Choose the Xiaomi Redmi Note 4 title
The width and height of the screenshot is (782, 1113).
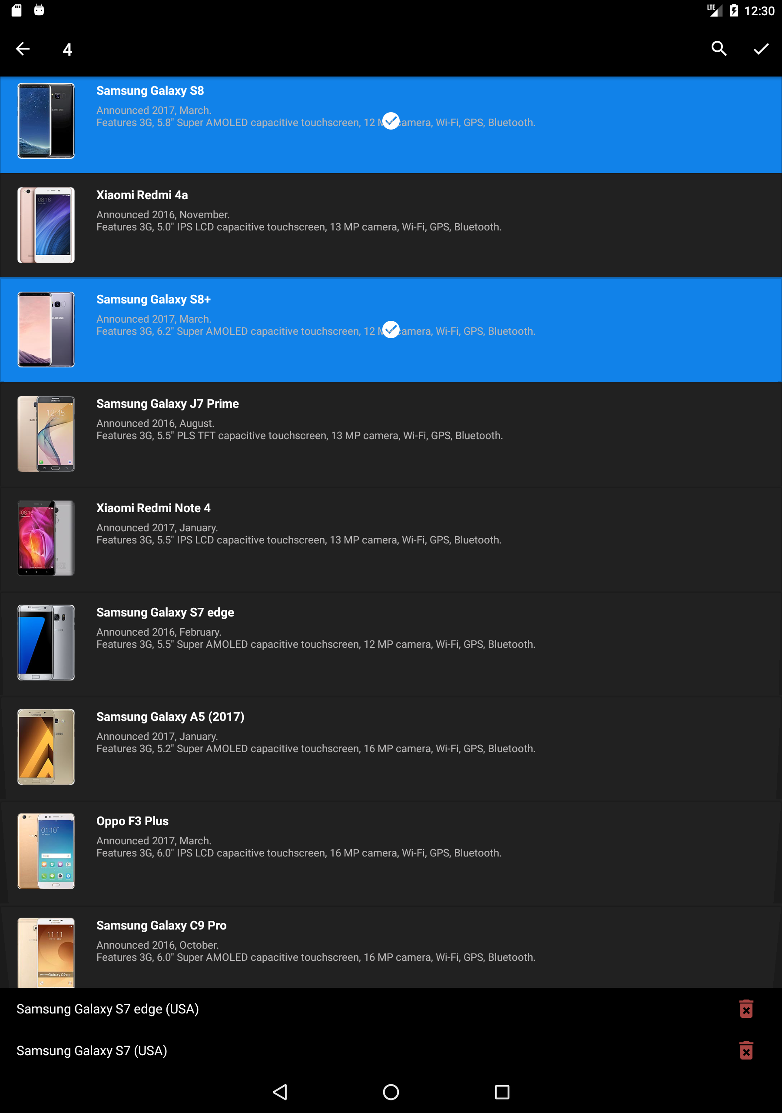(154, 508)
